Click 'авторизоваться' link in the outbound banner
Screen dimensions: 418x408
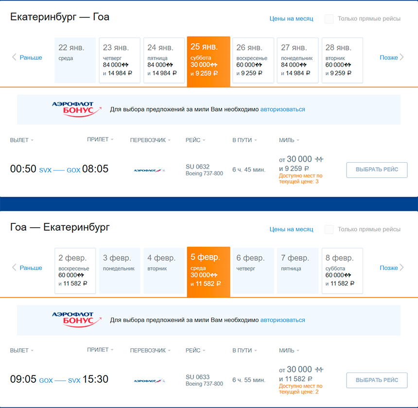point(282,109)
